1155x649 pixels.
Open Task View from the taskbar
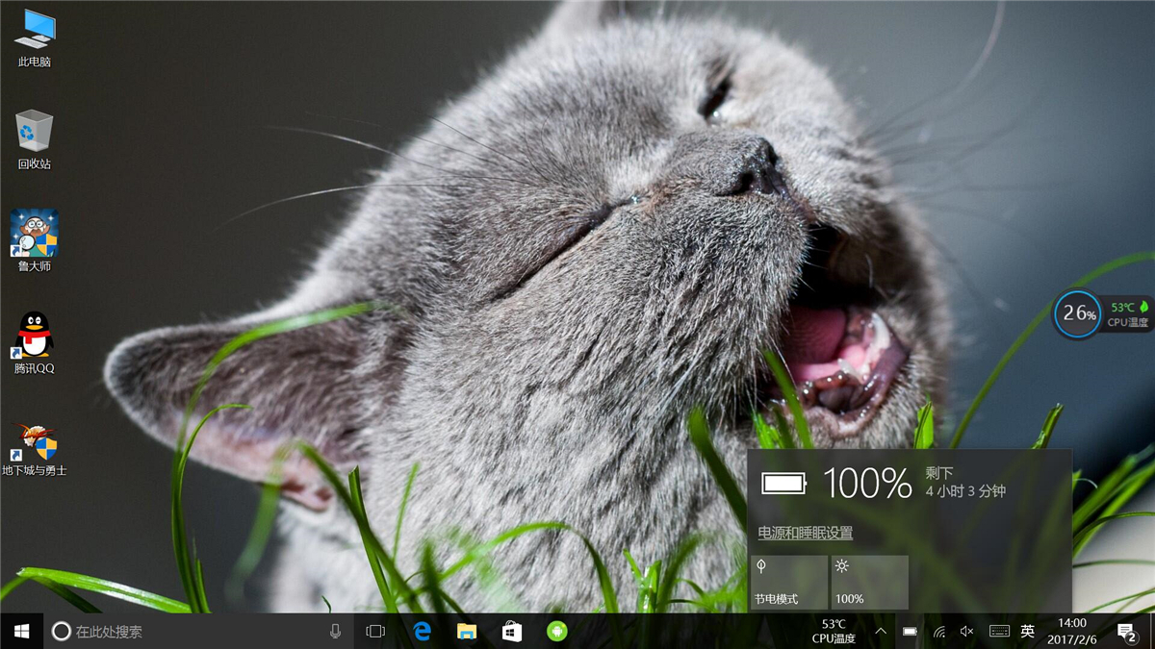(x=375, y=631)
